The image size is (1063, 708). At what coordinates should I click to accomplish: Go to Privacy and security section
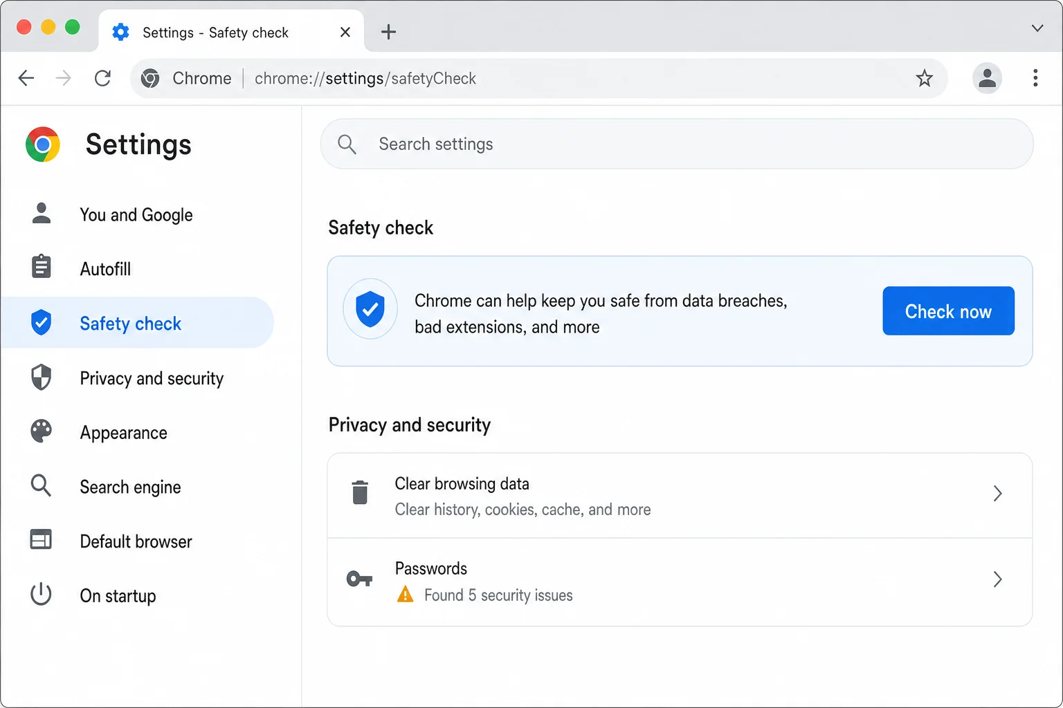click(x=138, y=378)
